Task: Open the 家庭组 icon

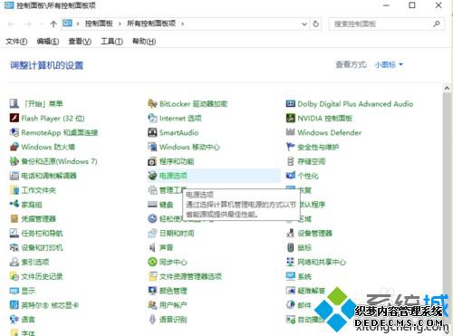Action: click(x=14, y=205)
